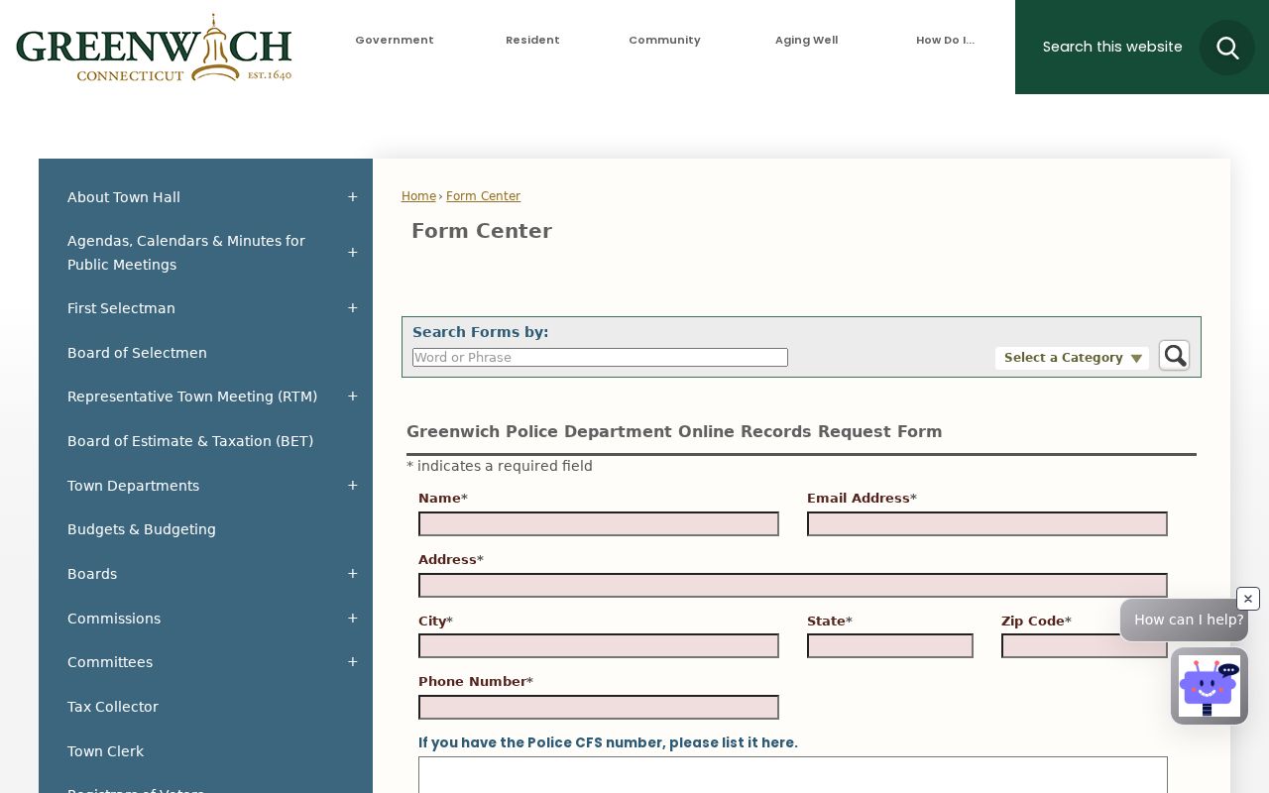This screenshot has width=1269, height=793.
Task: Go to Budgets & Budgeting
Action: 142,529
